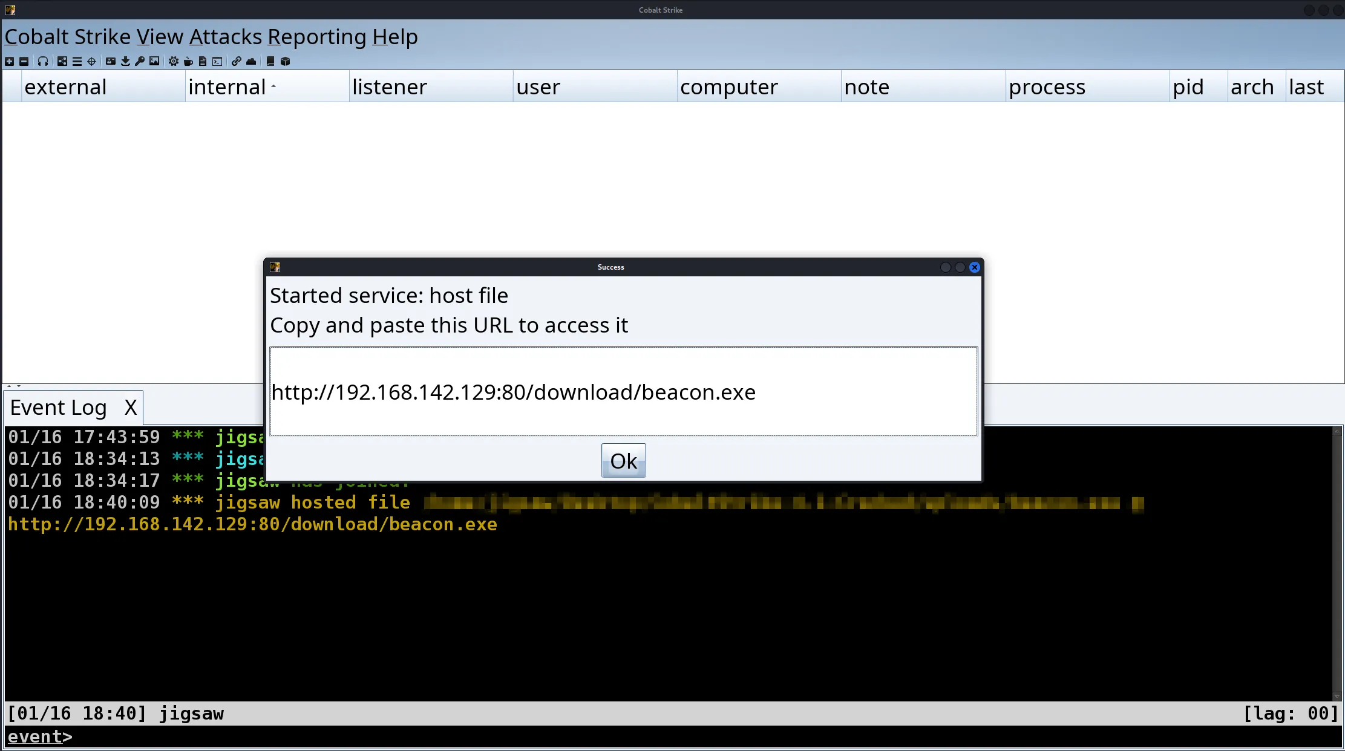This screenshot has height=751, width=1345.
Task: Sort sessions by user column header
Action: click(x=595, y=86)
